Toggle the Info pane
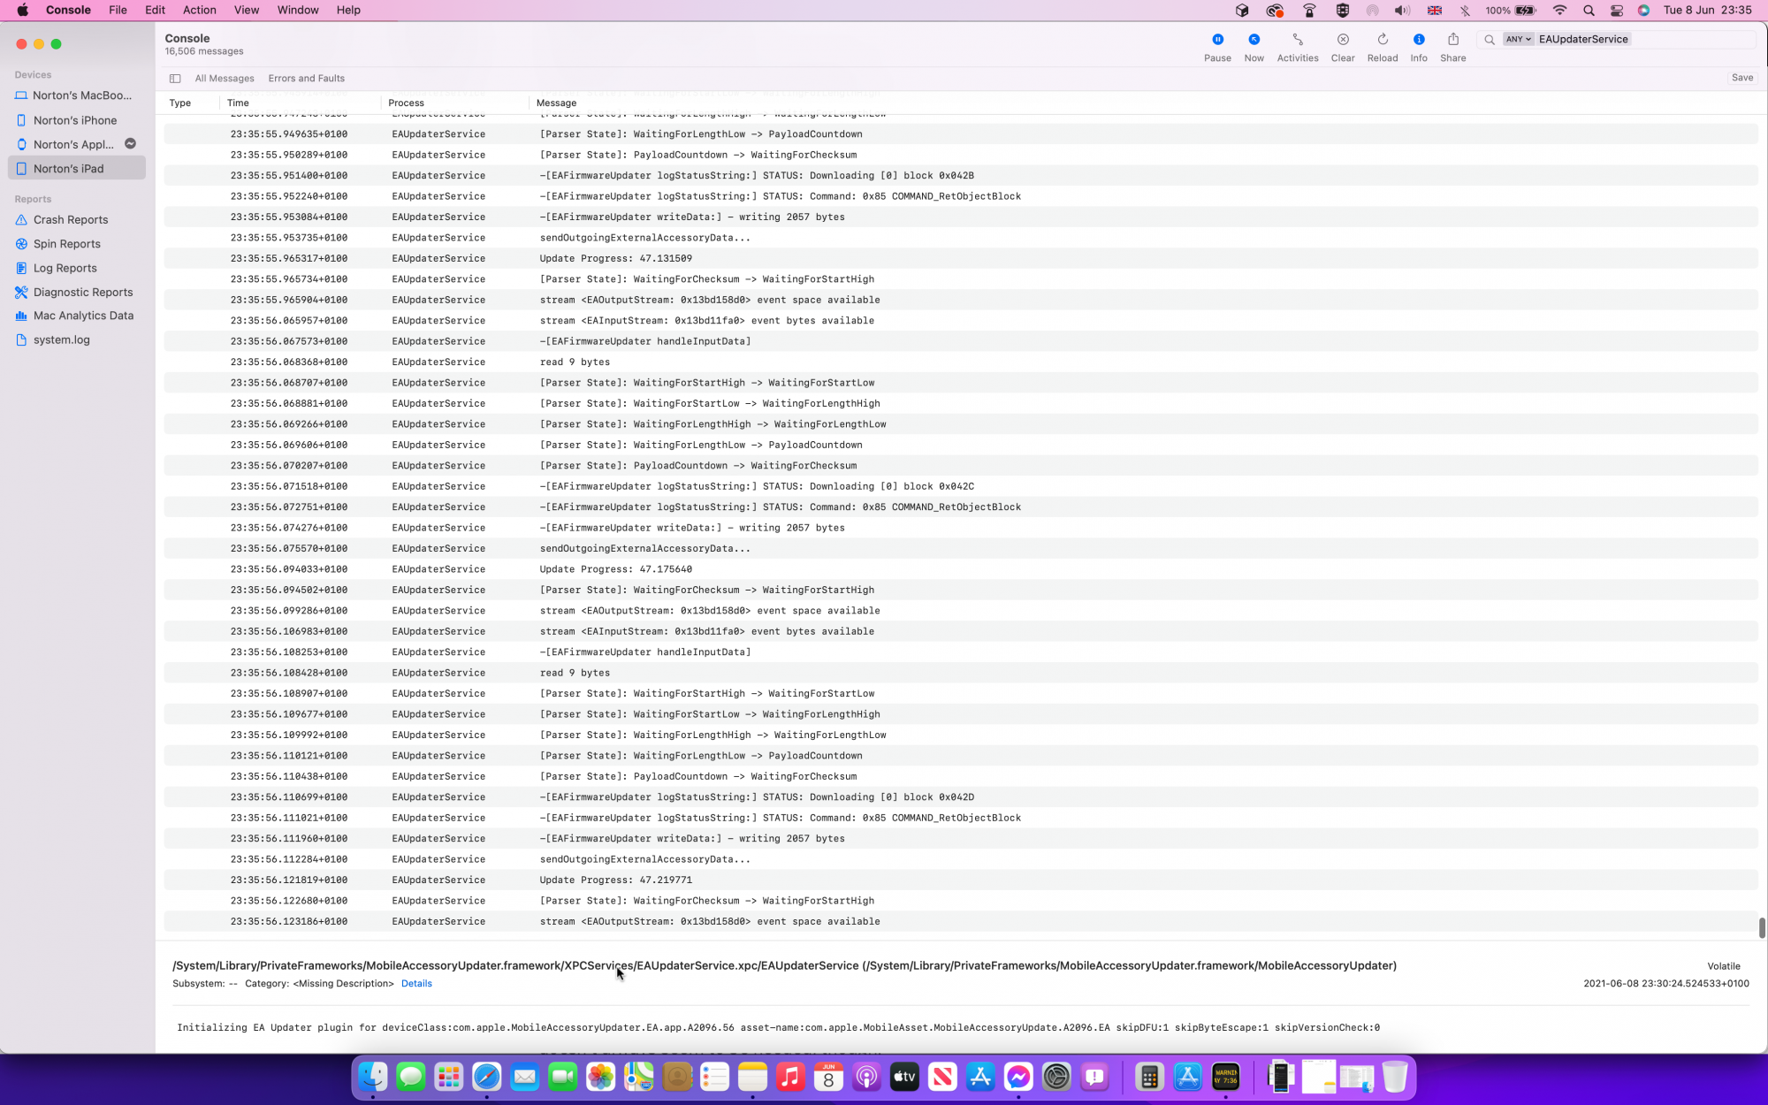 1418,40
